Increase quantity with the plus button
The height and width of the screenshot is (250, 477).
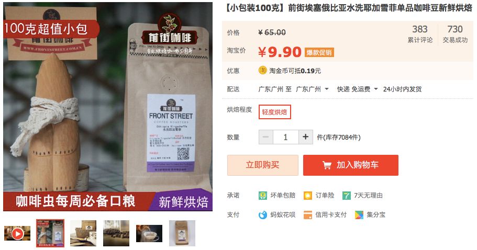[x=305, y=137]
